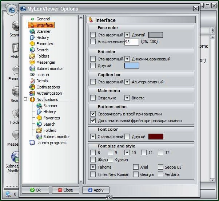Screen dimensions: 219x201
Task: Click the MyLanViewer title bar logo
Action: [23, 9]
